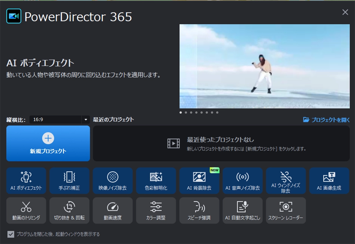Open AI ウィンドノイズ除去 wind removal
Viewport: 355px width, 244px height.
286,181
